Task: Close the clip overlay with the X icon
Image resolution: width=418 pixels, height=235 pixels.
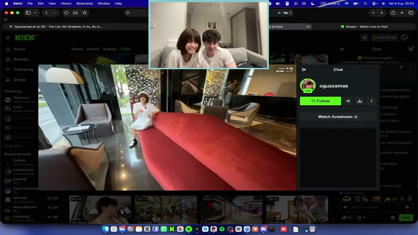Action: click(x=292, y=69)
